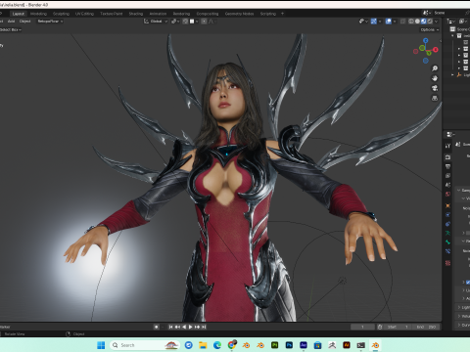This screenshot has height=352, width=470.
Task: Open the Sculpting workspace tab
Action: [61, 14]
